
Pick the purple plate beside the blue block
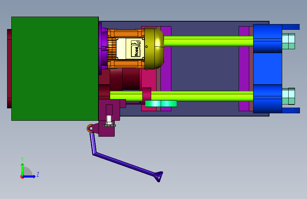click(x=244, y=69)
